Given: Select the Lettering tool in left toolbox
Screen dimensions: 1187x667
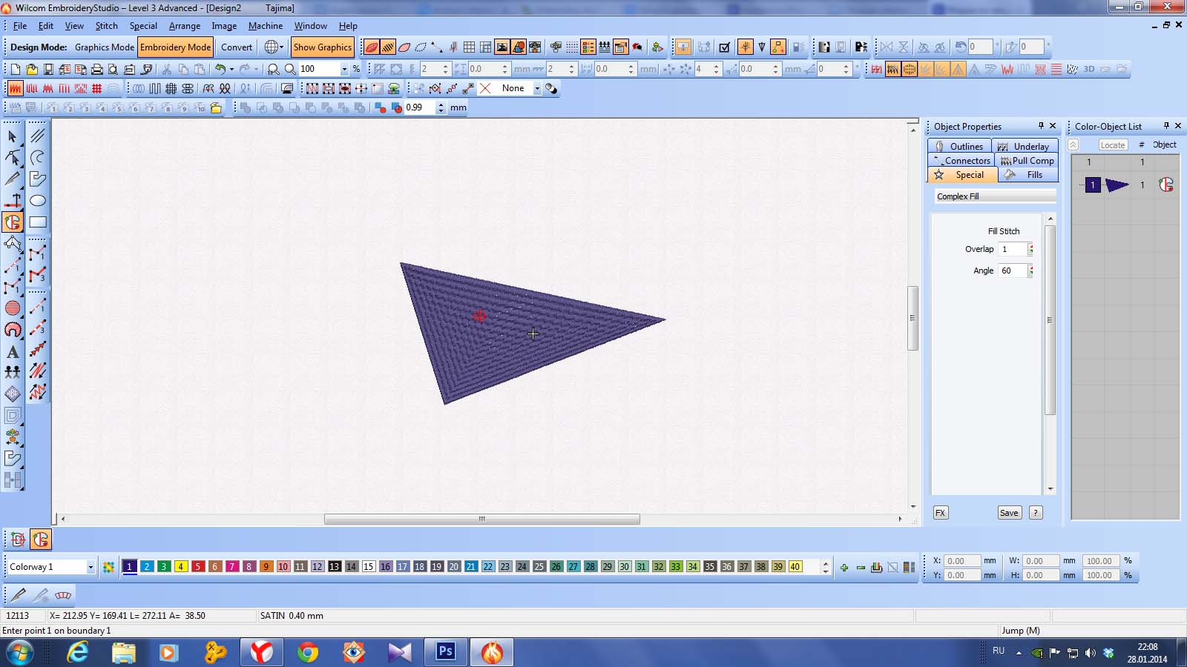Looking at the screenshot, I should click(x=13, y=352).
